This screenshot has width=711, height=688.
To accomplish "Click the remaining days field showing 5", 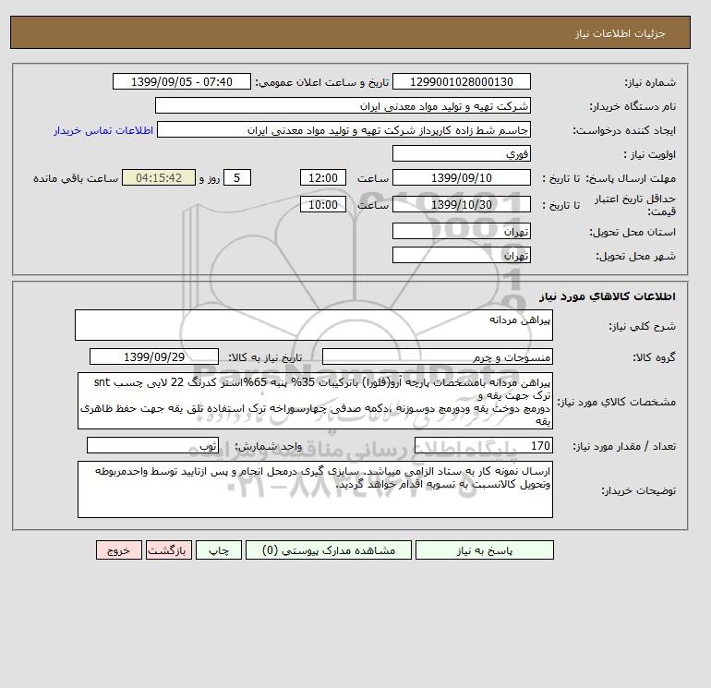I will coord(237,178).
